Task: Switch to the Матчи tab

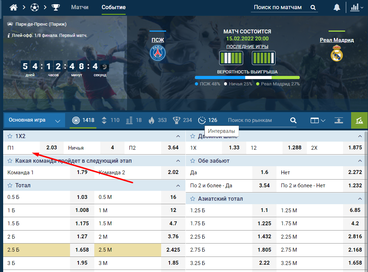Action: point(80,7)
